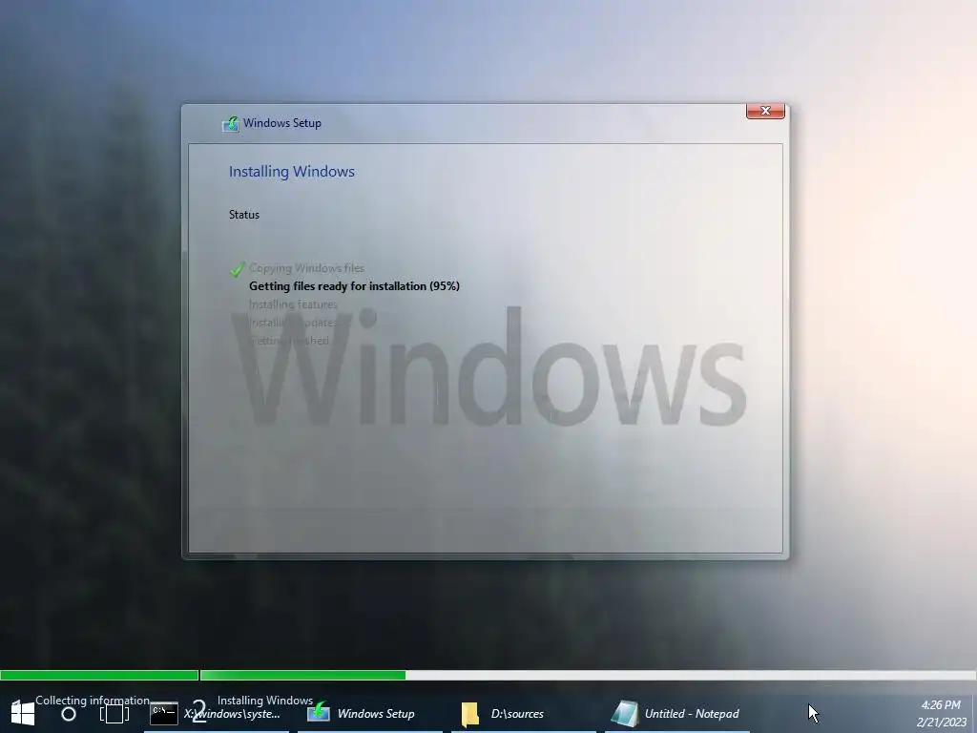Click the Windows Setup title bar icon
Image resolution: width=977 pixels, height=733 pixels.
(230, 123)
